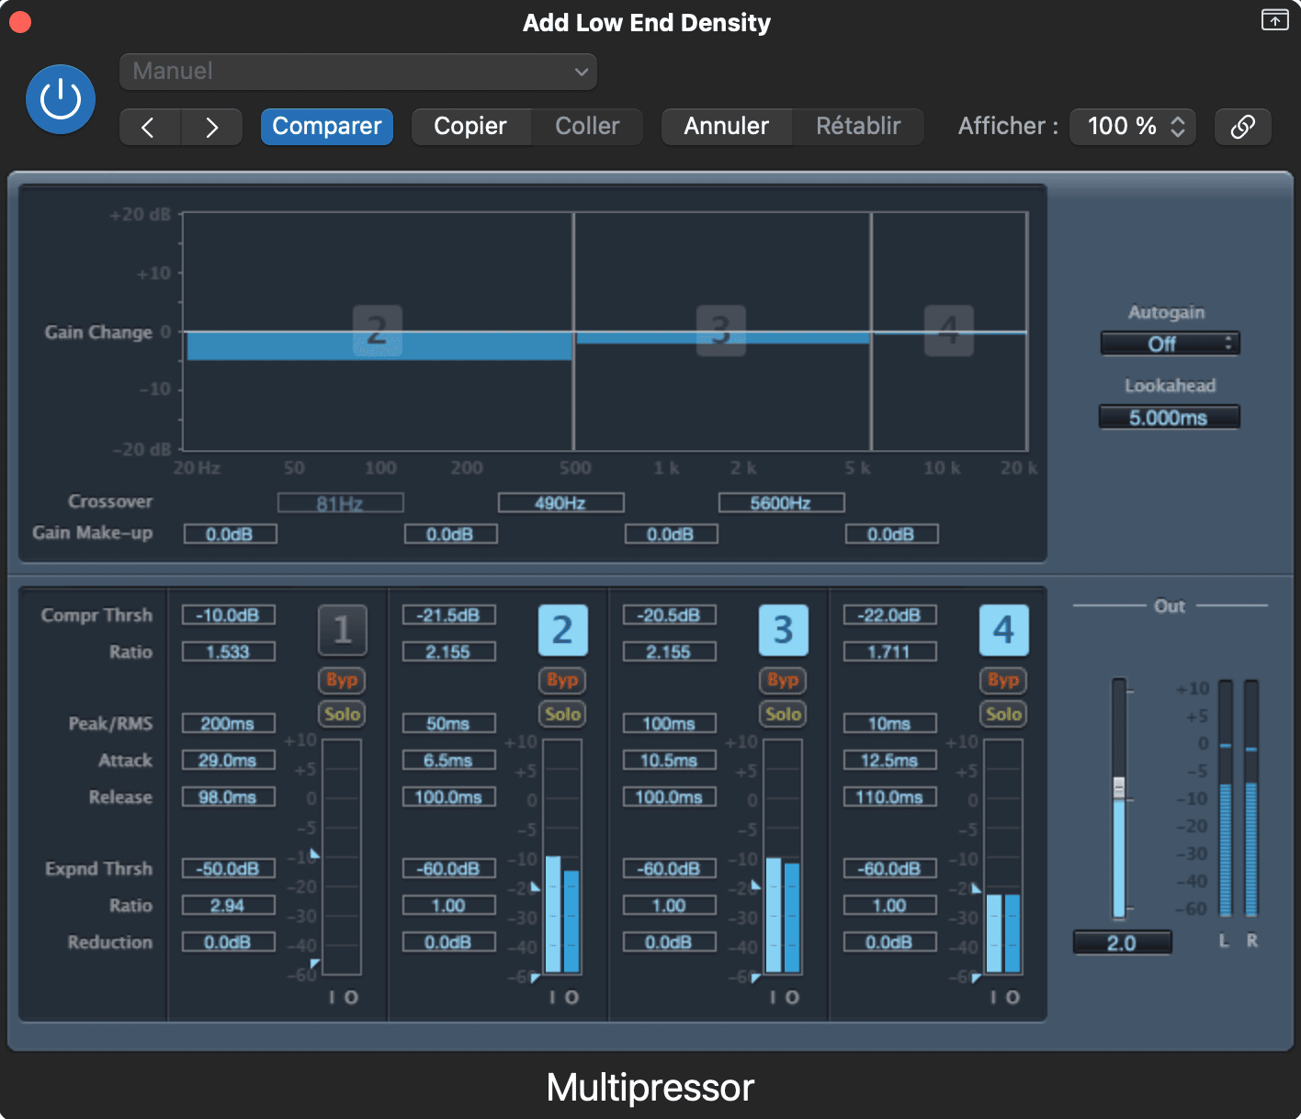Select band 4 label in the graph
1301x1119 pixels.
point(949,331)
